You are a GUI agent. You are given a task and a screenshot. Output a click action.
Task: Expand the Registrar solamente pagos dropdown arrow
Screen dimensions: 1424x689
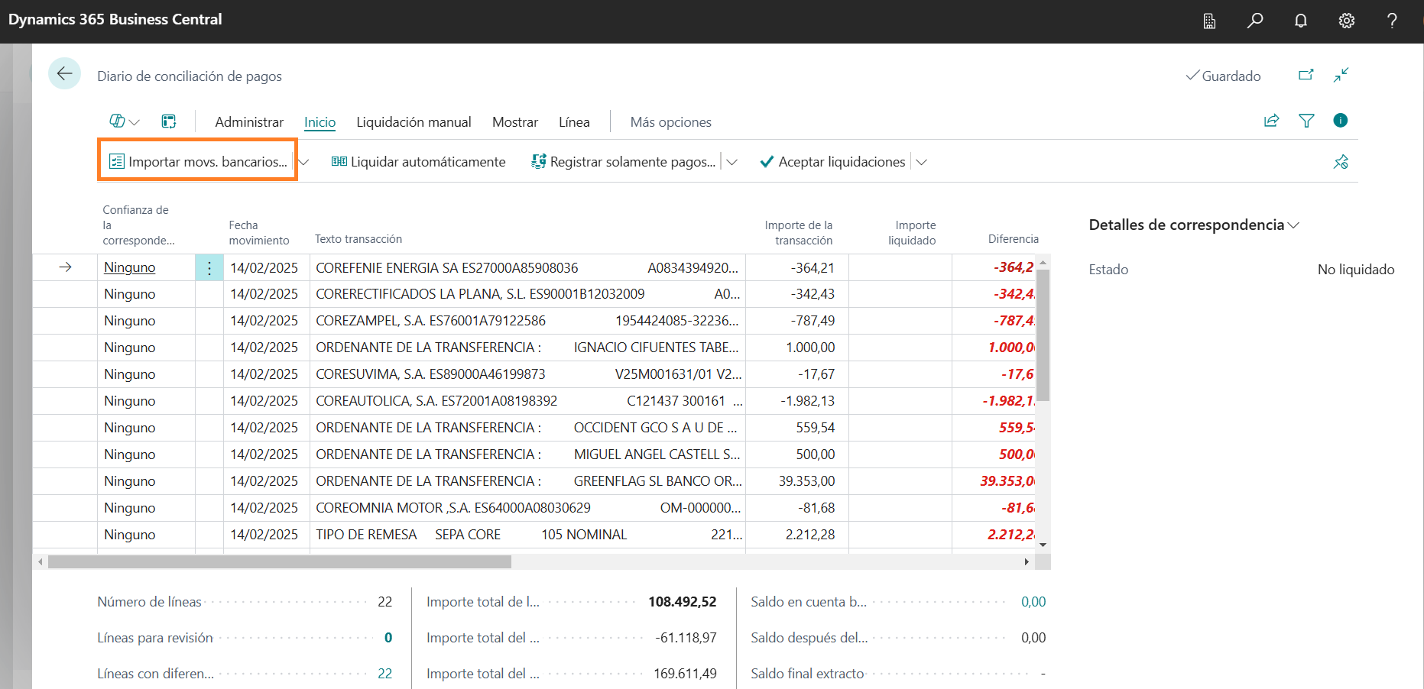coord(731,162)
